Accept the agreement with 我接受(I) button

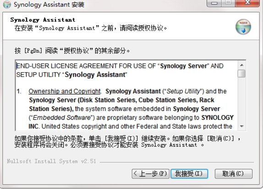189,173
